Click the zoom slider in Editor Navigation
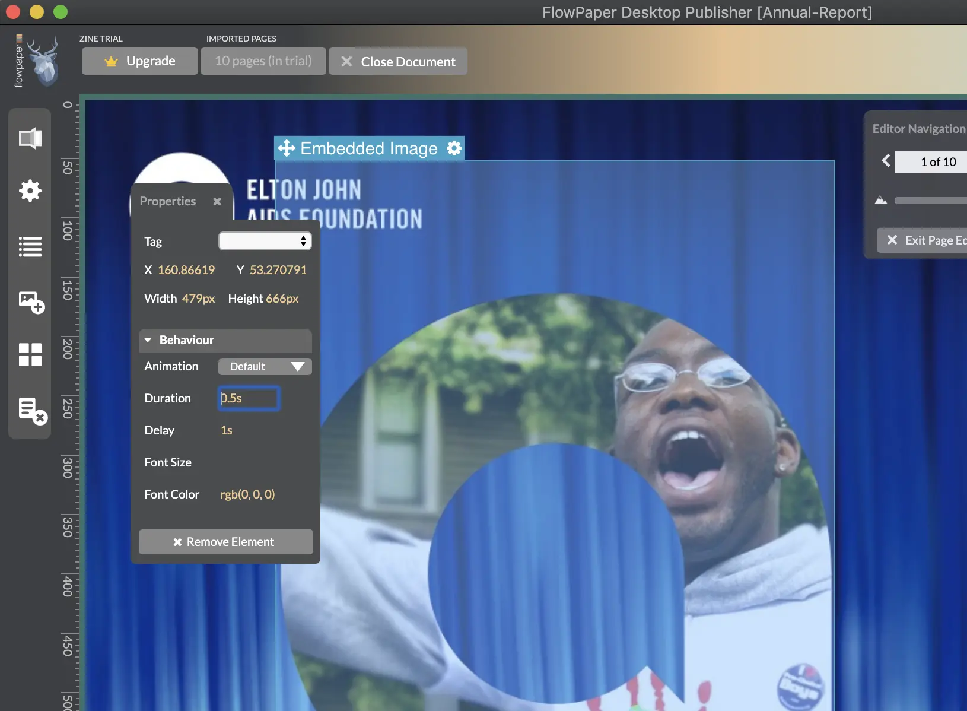The image size is (967, 711). point(931,201)
